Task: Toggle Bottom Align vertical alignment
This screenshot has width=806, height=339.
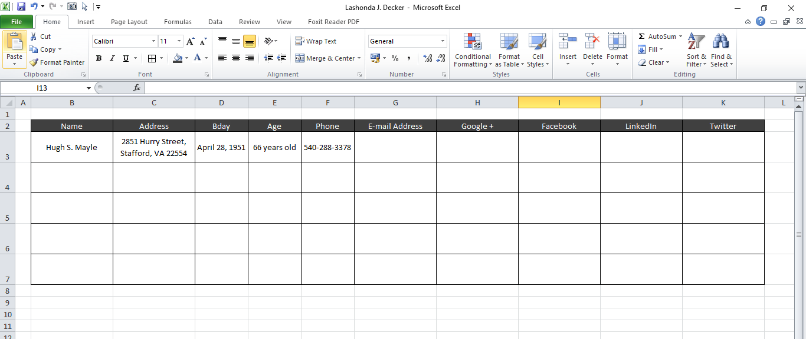Action: (250, 41)
